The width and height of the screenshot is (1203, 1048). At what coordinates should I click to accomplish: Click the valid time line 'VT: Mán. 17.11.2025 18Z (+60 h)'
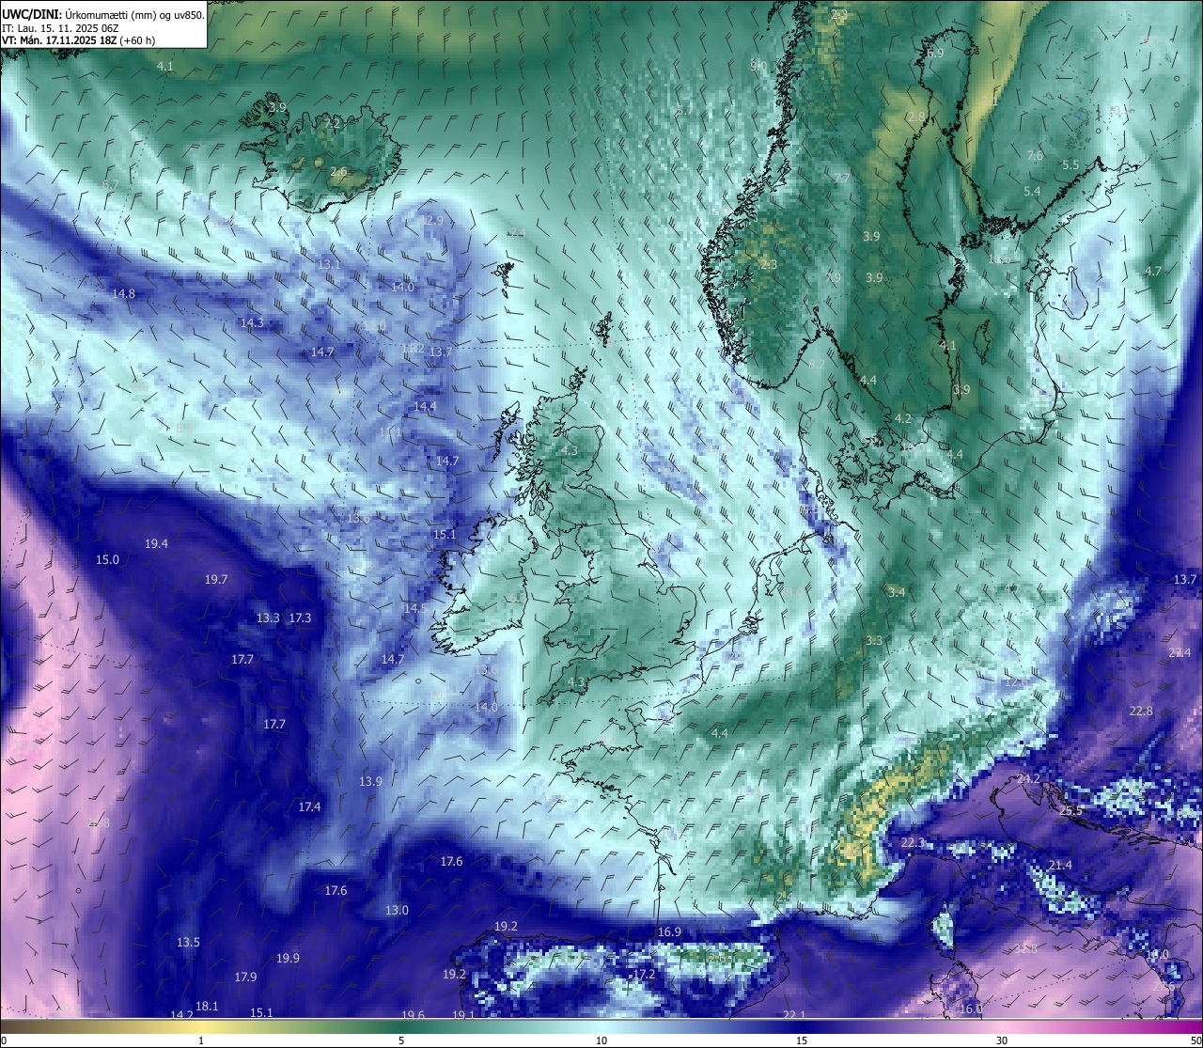point(78,40)
